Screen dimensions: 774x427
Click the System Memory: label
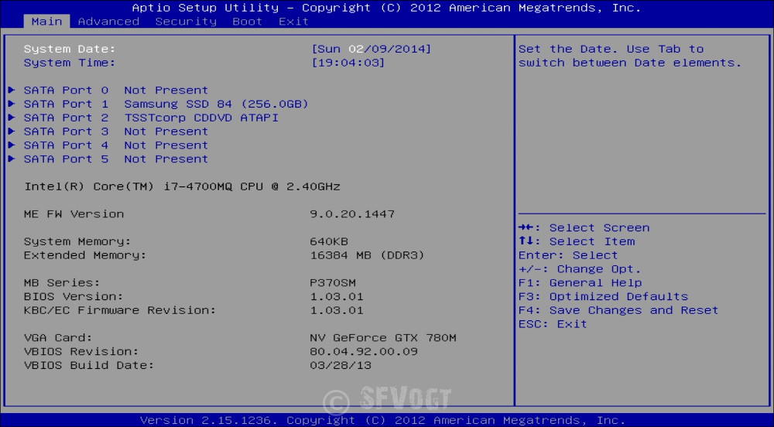point(77,241)
